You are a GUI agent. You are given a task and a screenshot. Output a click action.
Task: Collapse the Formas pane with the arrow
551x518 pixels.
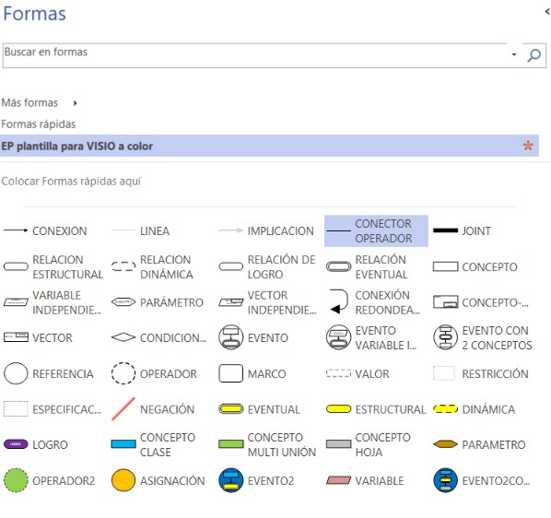click(547, 12)
